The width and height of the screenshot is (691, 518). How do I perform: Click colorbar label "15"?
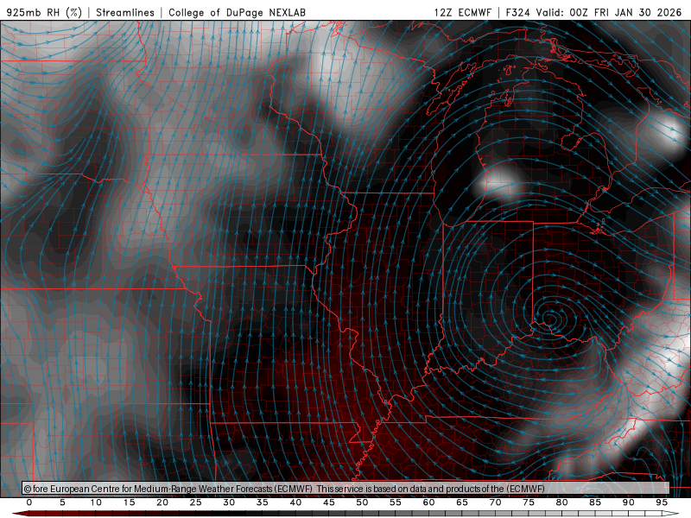tap(129, 502)
